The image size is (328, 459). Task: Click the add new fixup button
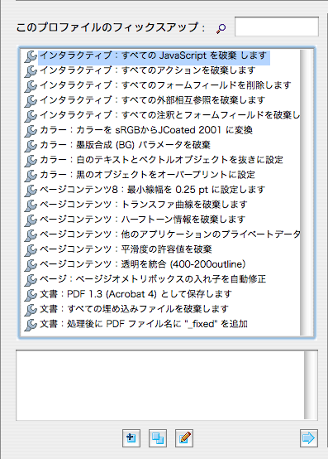tap(131, 438)
